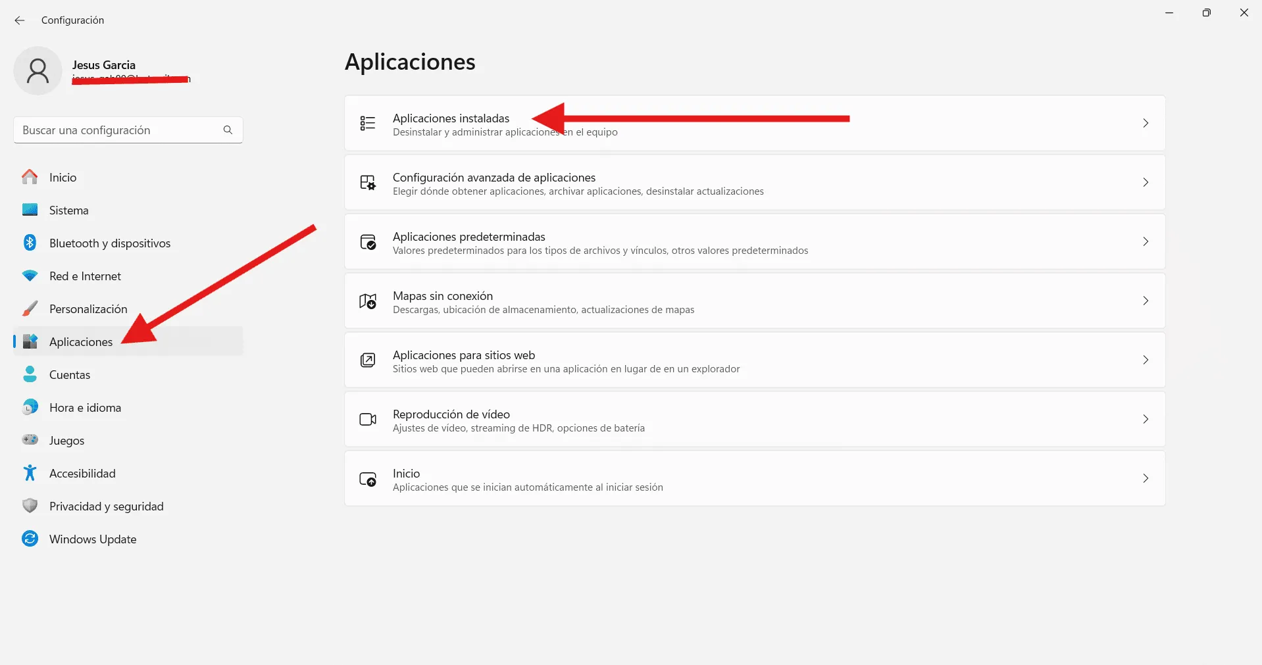Select the Windows Update sidebar icon

click(30, 539)
